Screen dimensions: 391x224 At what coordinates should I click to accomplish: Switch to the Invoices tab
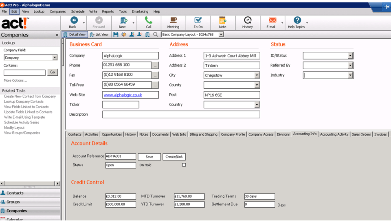click(x=380, y=134)
